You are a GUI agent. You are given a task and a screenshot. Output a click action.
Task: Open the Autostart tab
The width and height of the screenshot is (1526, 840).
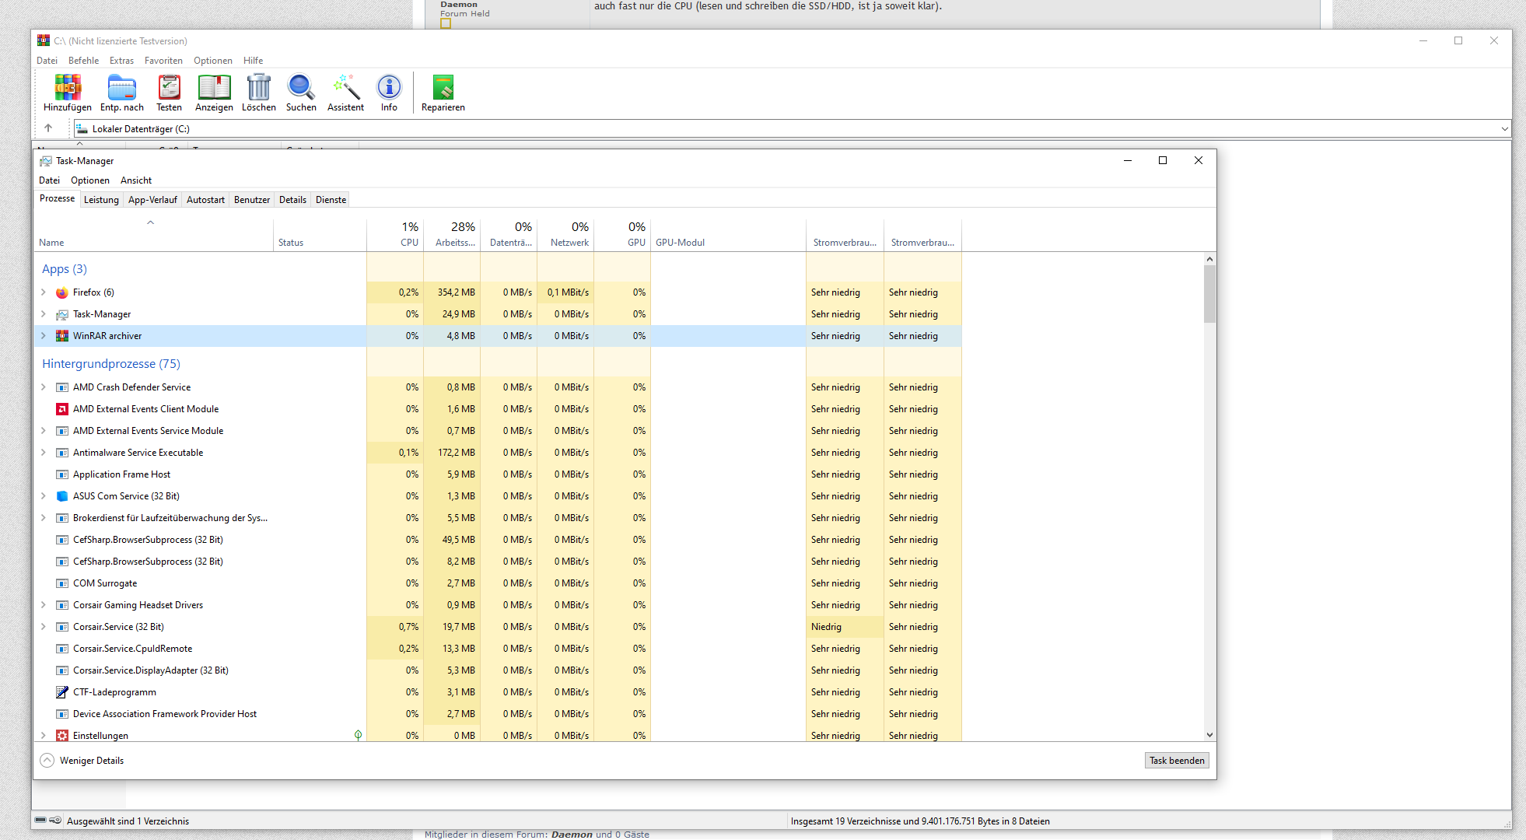point(205,200)
